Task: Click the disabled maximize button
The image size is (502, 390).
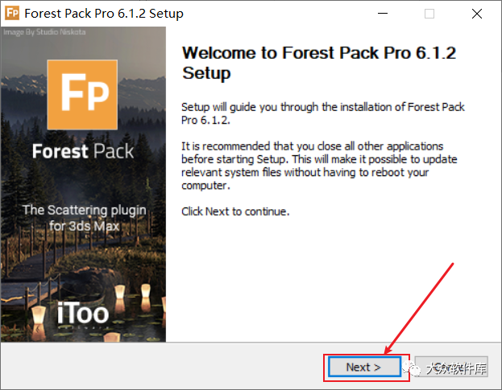Action: [x=429, y=14]
